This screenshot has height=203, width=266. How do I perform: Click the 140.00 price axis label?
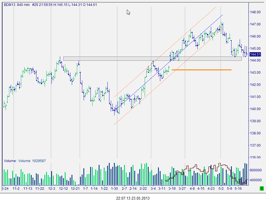tap(255, 109)
